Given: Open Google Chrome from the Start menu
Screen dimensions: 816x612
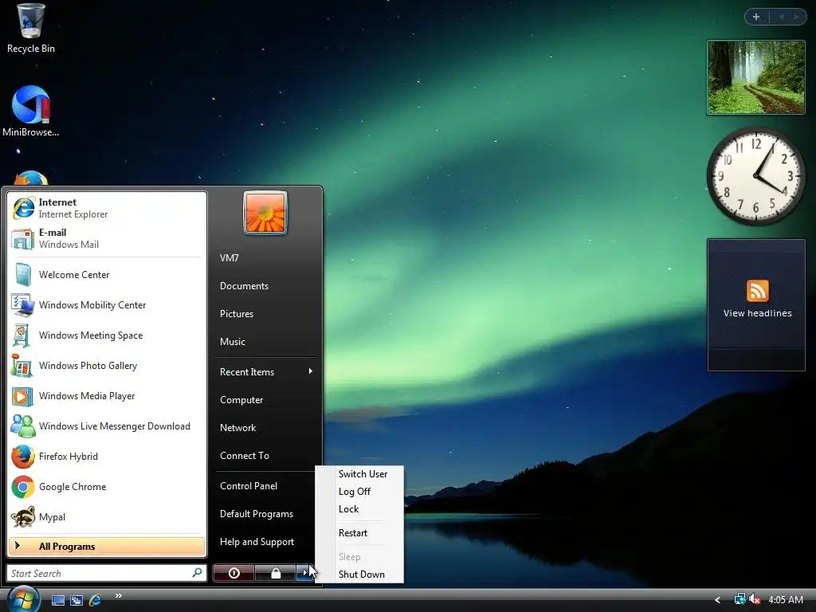Looking at the screenshot, I should click(x=107, y=487).
